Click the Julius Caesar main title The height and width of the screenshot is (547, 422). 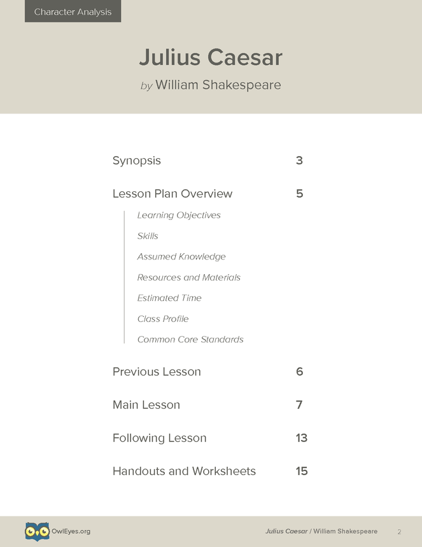coord(211,57)
